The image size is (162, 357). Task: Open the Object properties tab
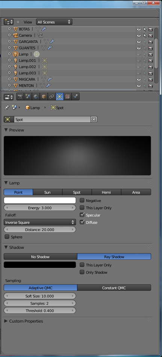click(x=44, y=97)
